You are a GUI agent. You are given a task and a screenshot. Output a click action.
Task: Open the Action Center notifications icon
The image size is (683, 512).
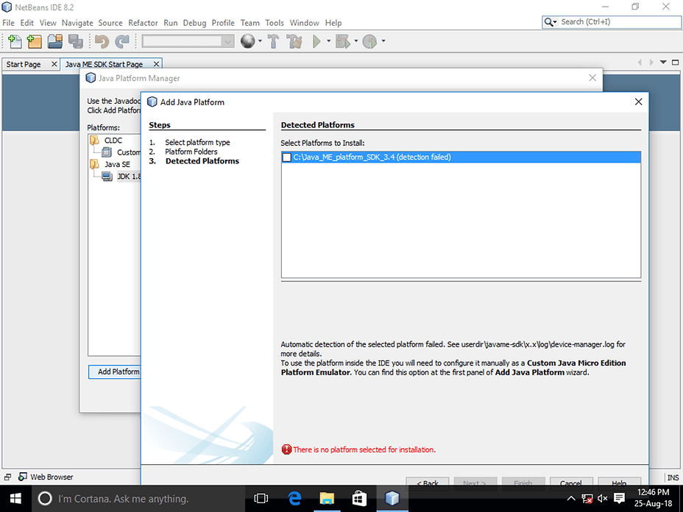[x=619, y=499]
